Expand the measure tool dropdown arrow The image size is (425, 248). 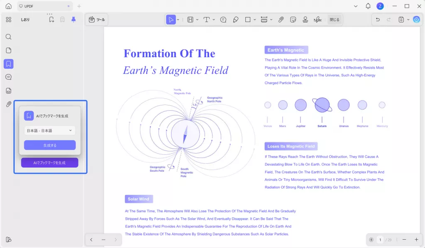pos(271,19)
